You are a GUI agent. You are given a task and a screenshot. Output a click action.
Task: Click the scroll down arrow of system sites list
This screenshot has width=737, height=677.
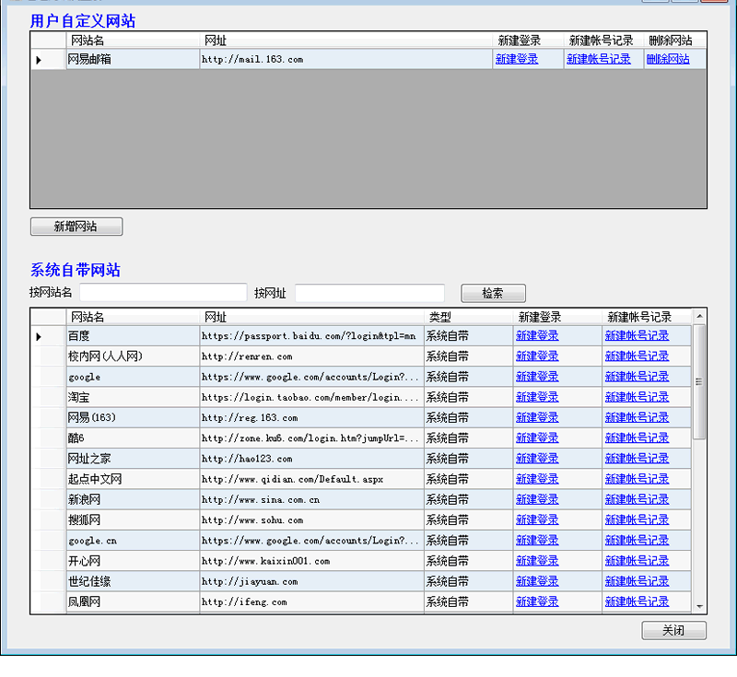tap(699, 606)
